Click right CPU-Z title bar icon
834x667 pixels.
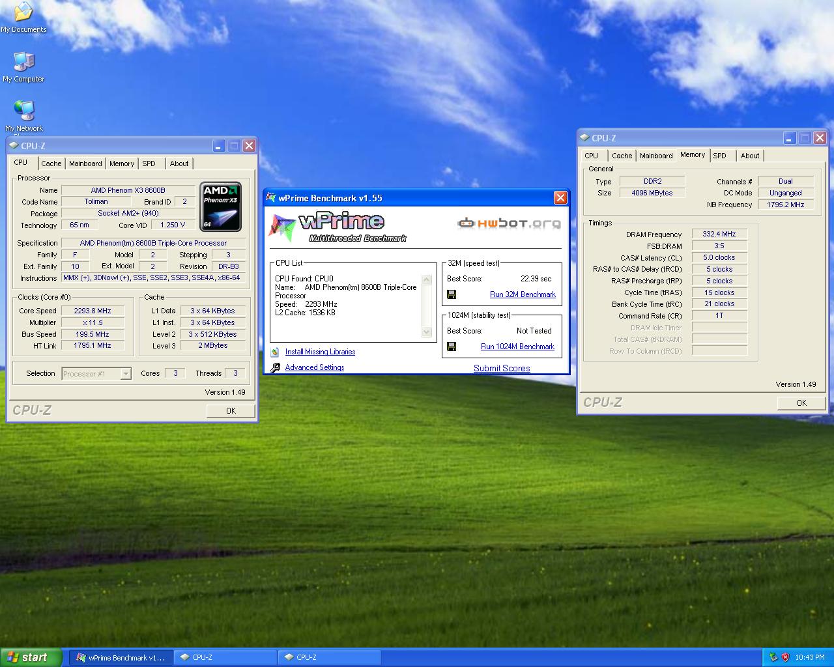click(584, 137)
